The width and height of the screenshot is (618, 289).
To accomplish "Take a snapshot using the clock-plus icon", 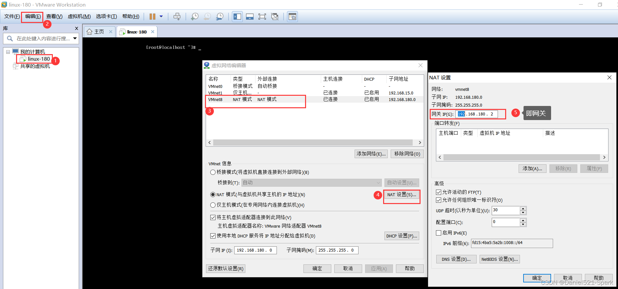I will pyautogui.click(x=195, y=16).
